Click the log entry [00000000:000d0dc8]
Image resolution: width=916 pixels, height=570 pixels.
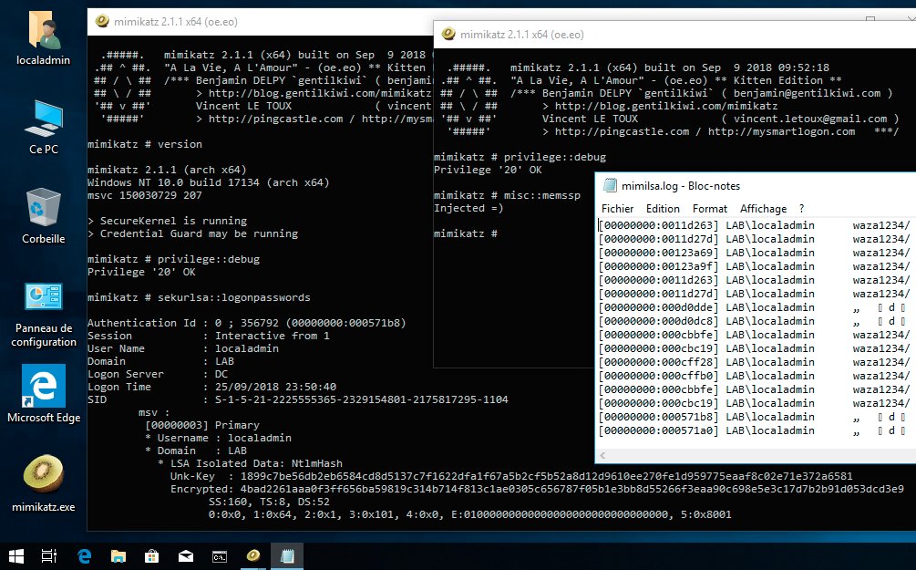click(658, 321)
